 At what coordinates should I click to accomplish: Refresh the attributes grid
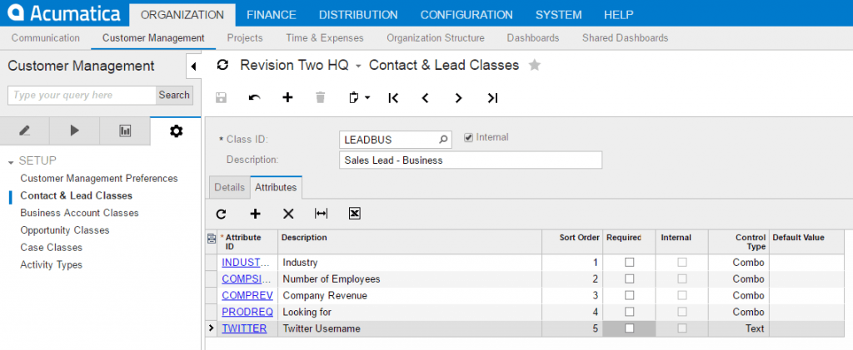[x=221, y=214]
